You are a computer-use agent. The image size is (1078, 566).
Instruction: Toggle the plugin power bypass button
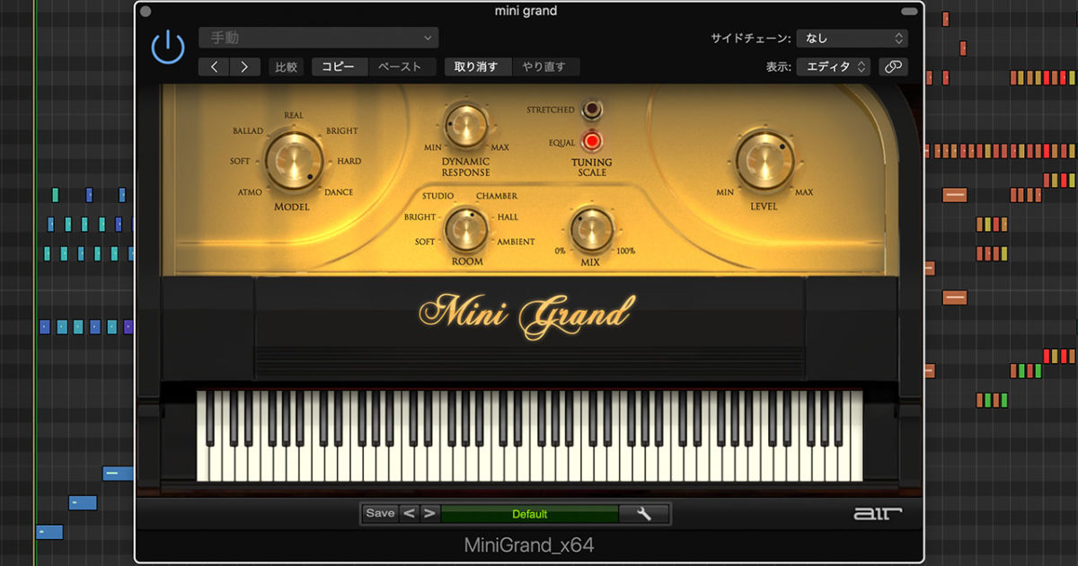coord(168,47)
